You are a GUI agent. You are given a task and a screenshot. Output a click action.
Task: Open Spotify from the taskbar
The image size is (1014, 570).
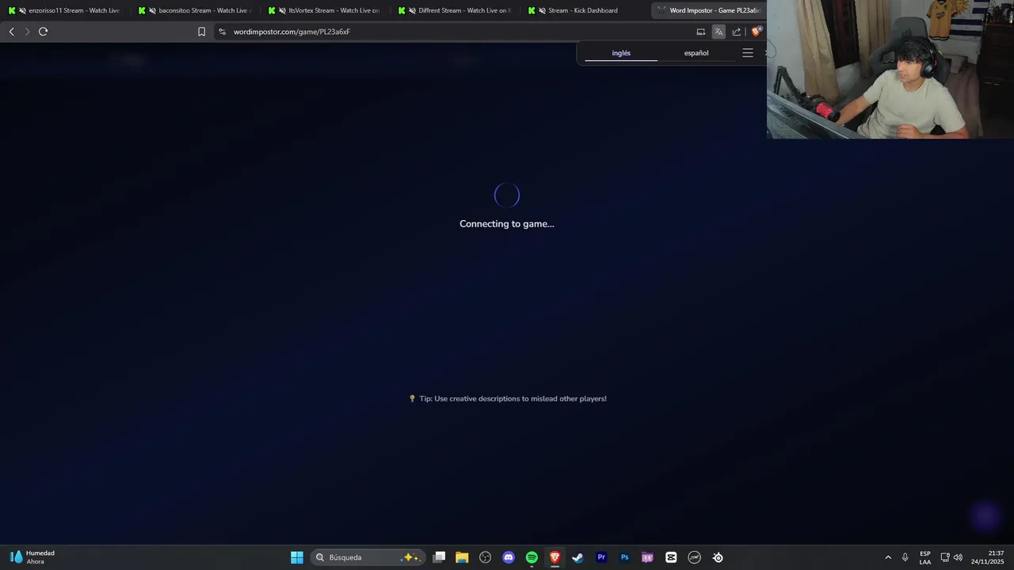tap(532, 557)
